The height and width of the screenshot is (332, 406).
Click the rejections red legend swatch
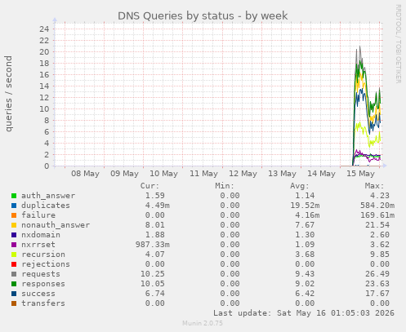pyautogui.click(x=14, y=264)
